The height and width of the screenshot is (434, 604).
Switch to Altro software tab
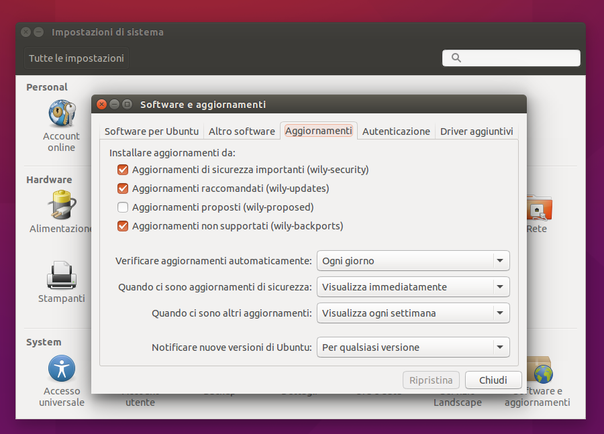242,131
